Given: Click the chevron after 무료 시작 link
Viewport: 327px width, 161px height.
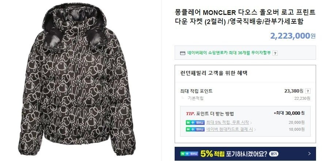Looking at the screenshot, I should [251, 123].
